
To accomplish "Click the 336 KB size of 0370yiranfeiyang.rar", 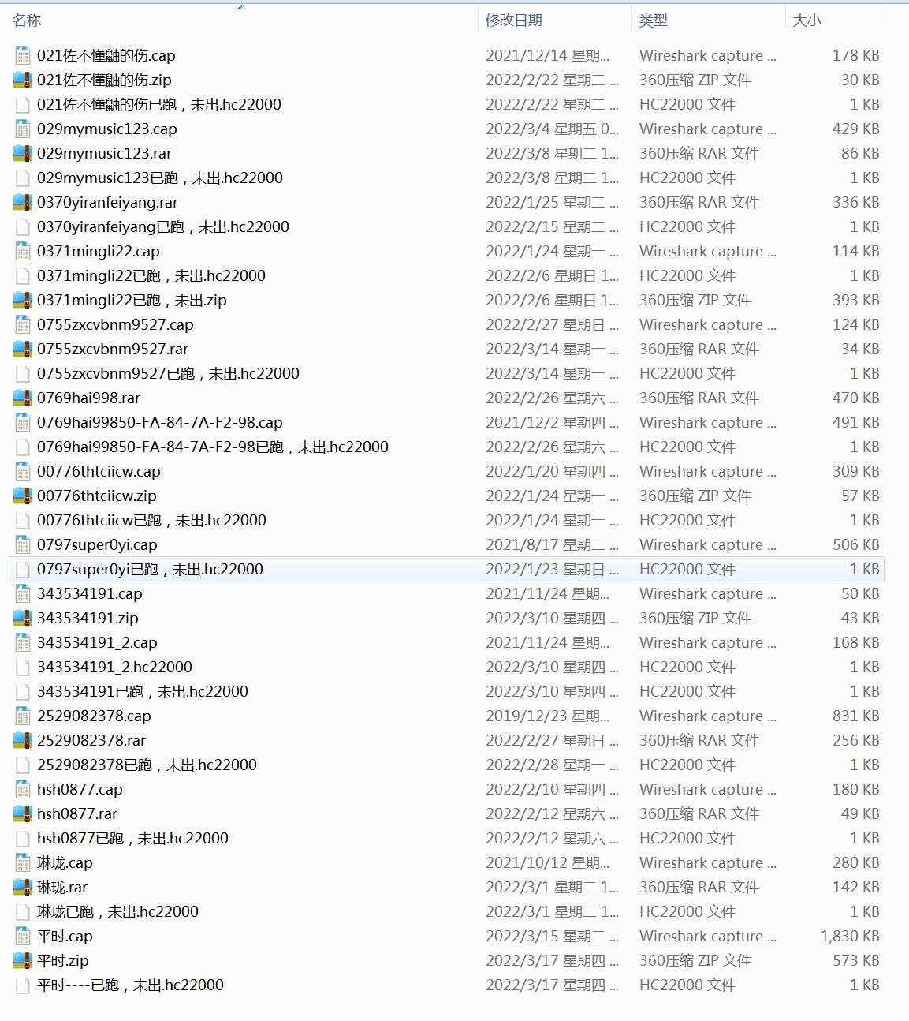I will [x=855, y=202].
